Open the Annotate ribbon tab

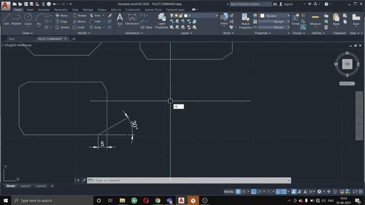(x=44, y=10)
